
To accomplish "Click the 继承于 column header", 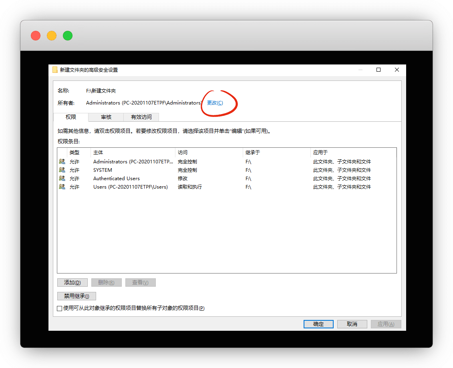I will 253,153.
